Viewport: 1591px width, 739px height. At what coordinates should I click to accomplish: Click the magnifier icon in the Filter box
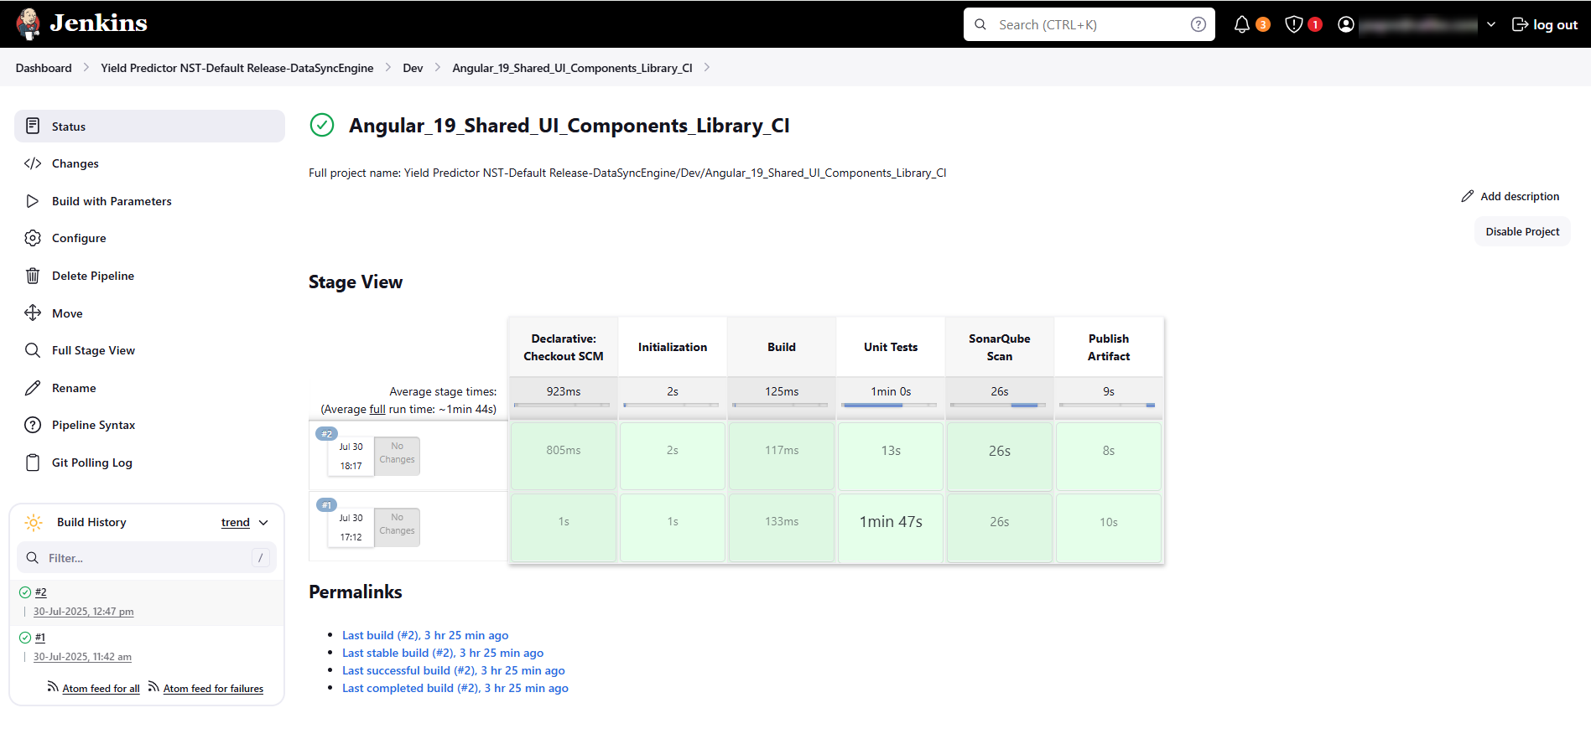(33, 558)
